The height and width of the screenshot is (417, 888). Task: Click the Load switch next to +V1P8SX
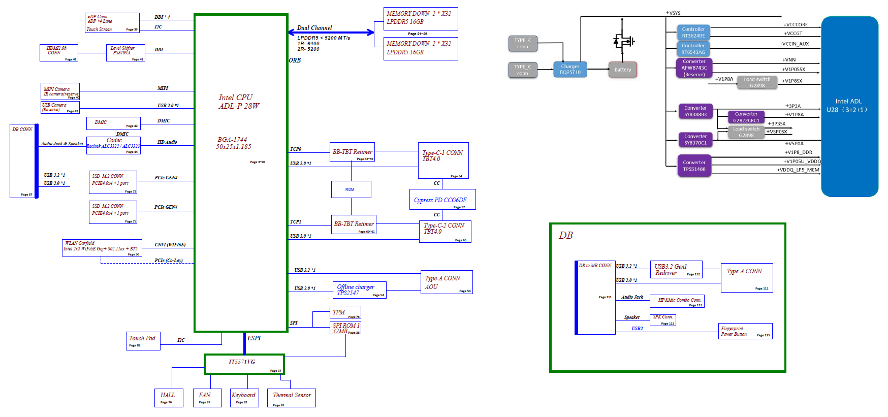point(757,83)
